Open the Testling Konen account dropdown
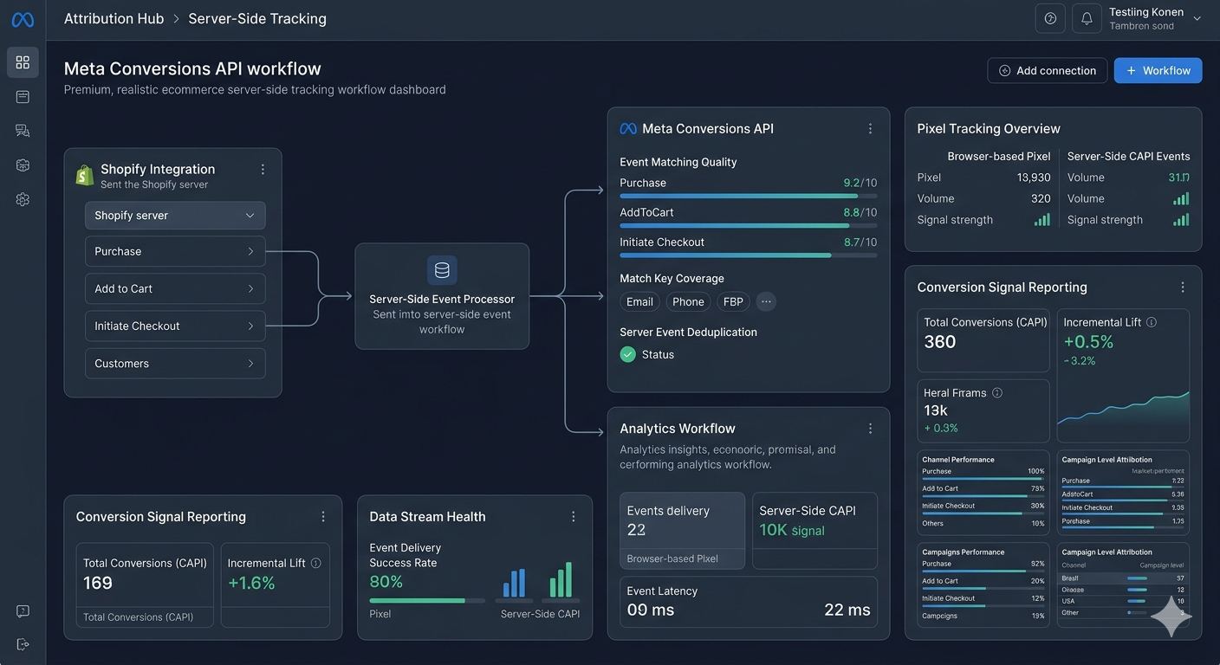 tap(1155, 18)
